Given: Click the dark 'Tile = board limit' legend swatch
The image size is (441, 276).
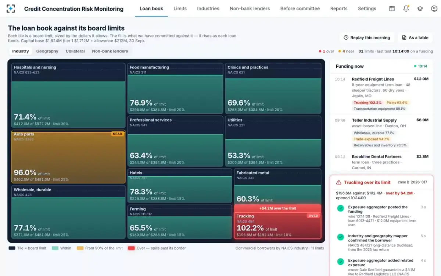Looking at the screenshot, I should tap(12, 248).
